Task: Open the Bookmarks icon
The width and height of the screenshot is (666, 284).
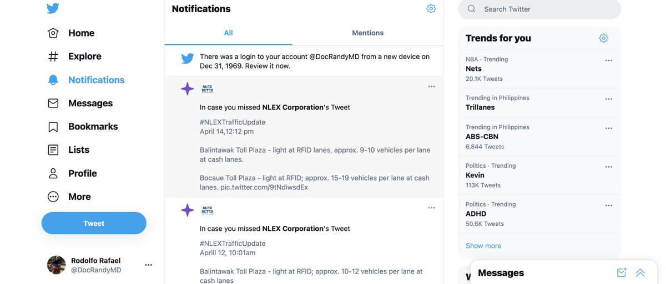Action: (x=53, y=127)
